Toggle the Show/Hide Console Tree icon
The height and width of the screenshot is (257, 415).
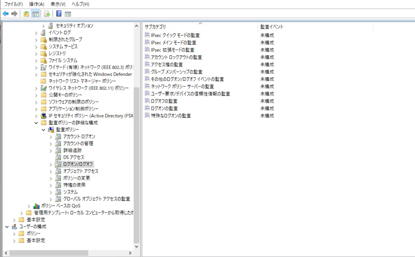point(35,14)
